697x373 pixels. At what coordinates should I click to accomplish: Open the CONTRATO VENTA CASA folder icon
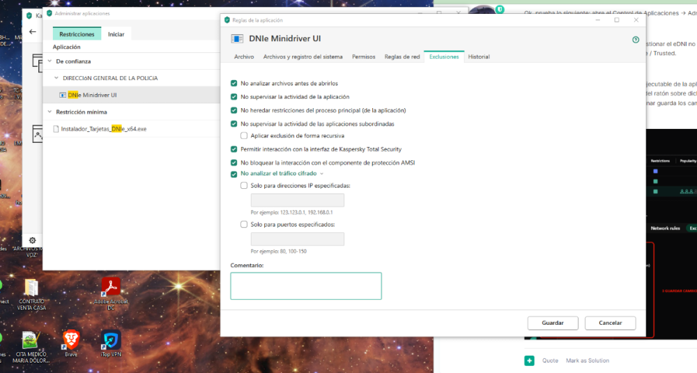(31, 288)
